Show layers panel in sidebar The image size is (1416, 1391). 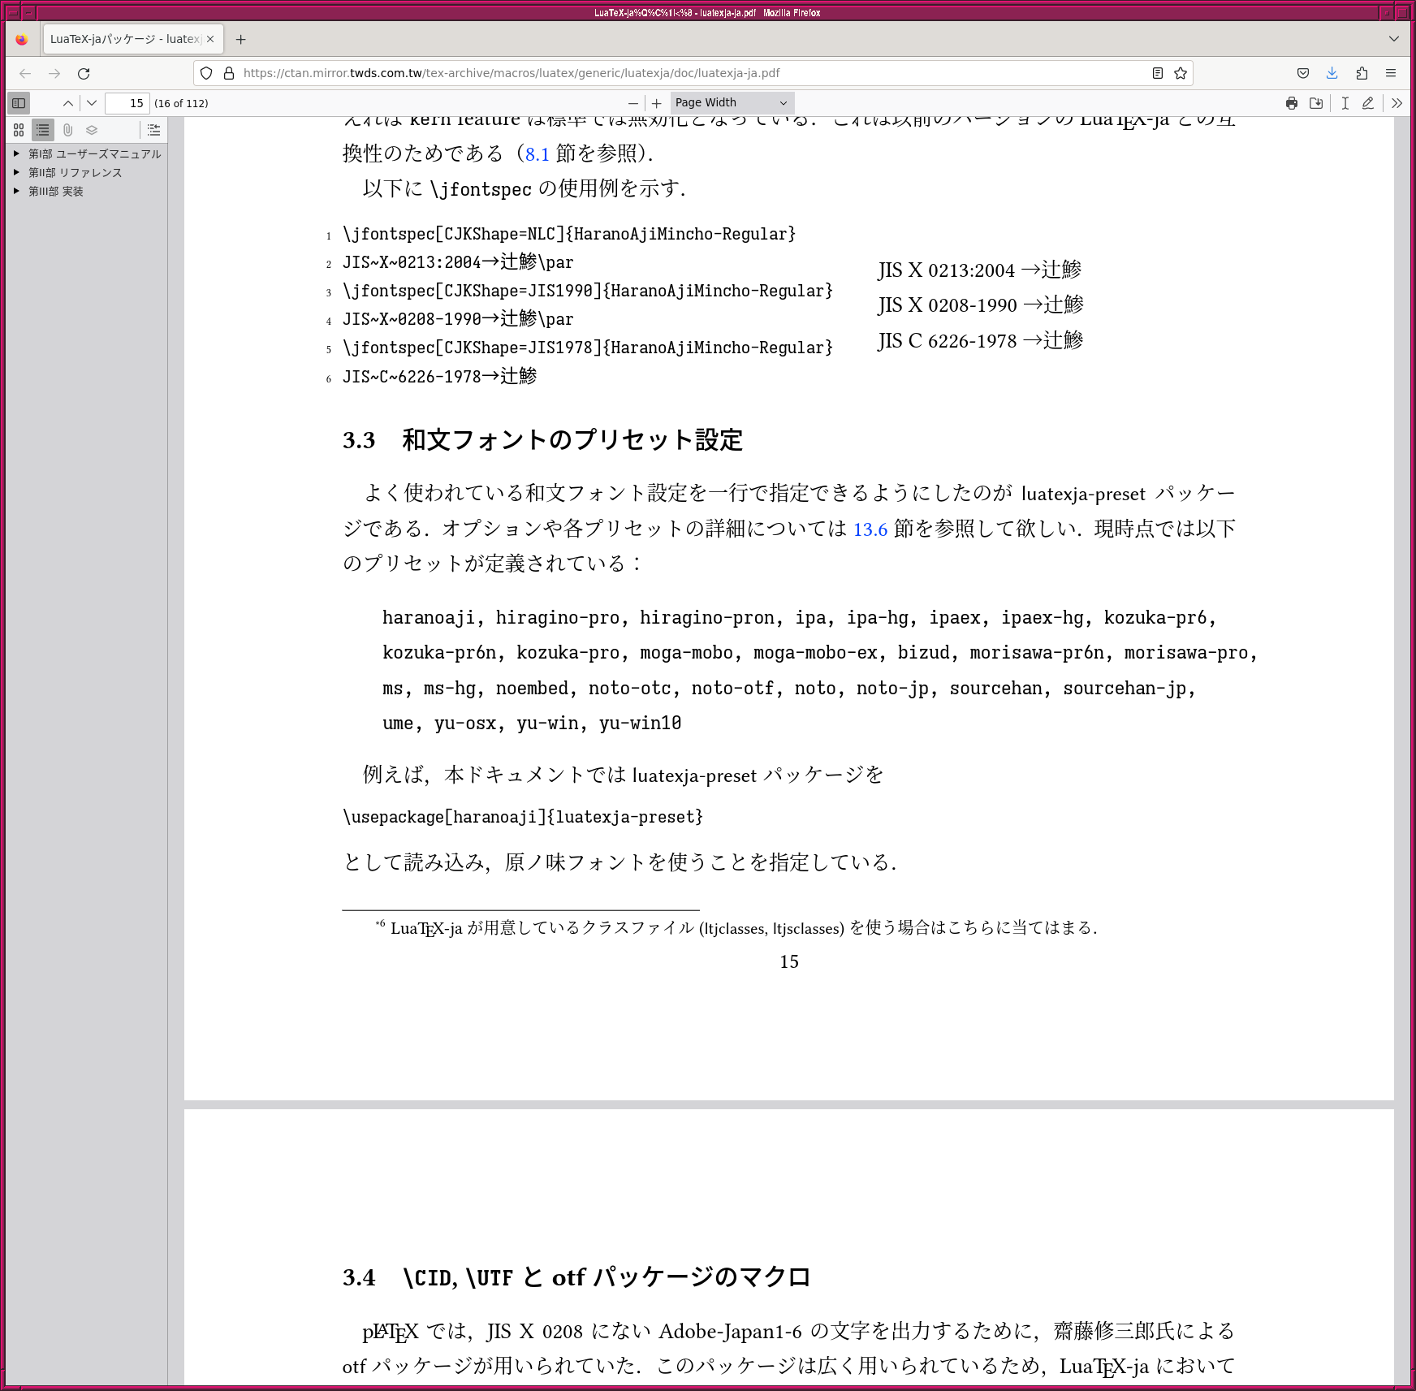(x=92, y=130)
